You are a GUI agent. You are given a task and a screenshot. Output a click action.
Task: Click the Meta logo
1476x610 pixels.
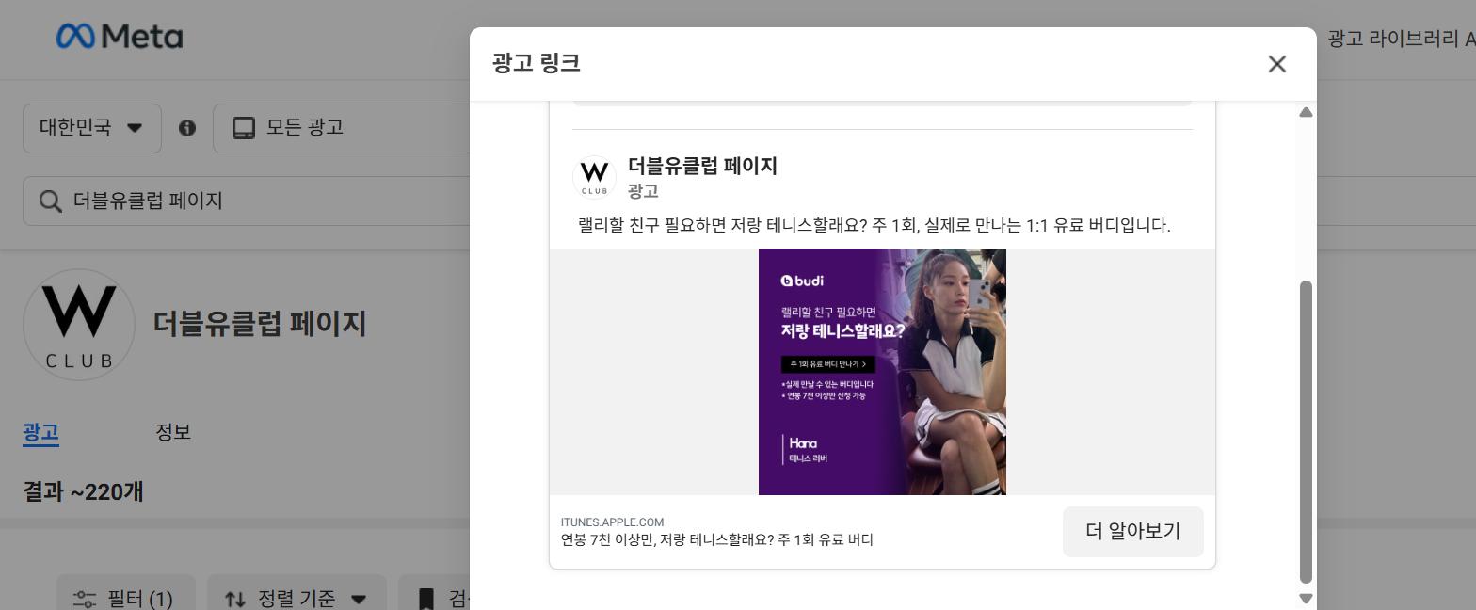pyautogui.click(x=120, y=37)
